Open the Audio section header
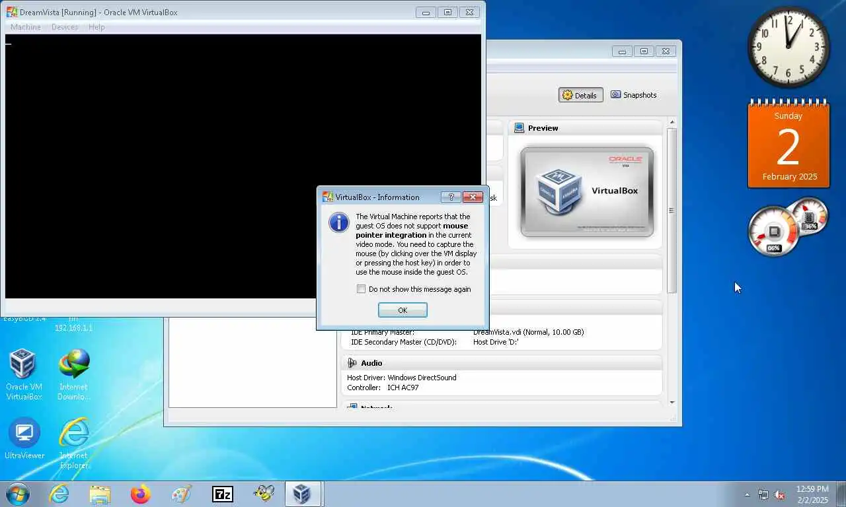 coord(502,363)
